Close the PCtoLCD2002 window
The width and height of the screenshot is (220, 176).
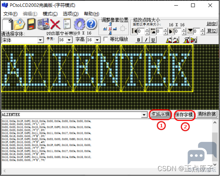[210, 5]
